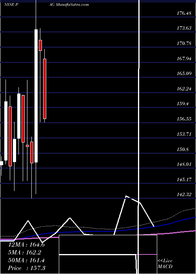Click the 50MA : 161.4 readout
This screenshot has width=196, height=274.
pos(26,260)
